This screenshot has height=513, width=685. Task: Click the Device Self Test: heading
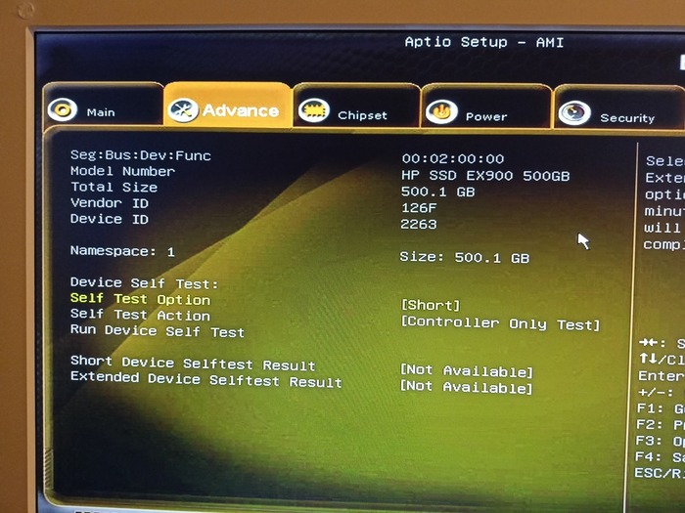(144, 283)
